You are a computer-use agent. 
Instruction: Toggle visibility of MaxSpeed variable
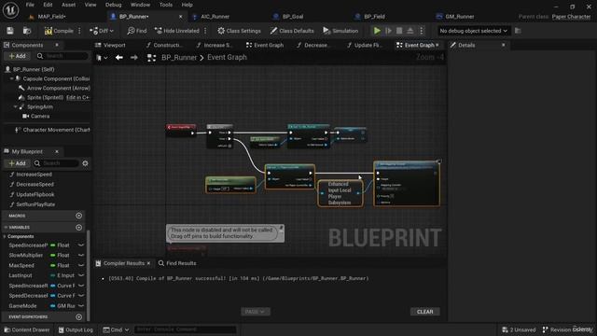pos(81,265)
